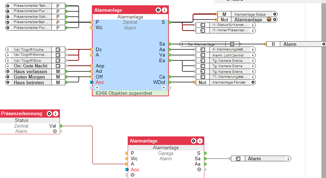The width and height of the screenshot is (326, 178).
Task: Click connector arrow icon of On: Gute Nacht
Action: click(x=58, y=66)
